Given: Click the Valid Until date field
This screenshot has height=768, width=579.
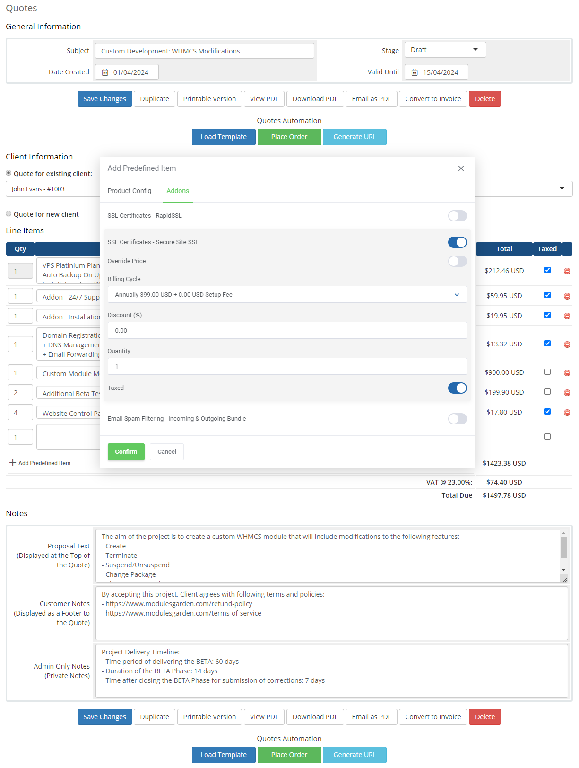Looking at the screenshot, I should pos(436,72).
